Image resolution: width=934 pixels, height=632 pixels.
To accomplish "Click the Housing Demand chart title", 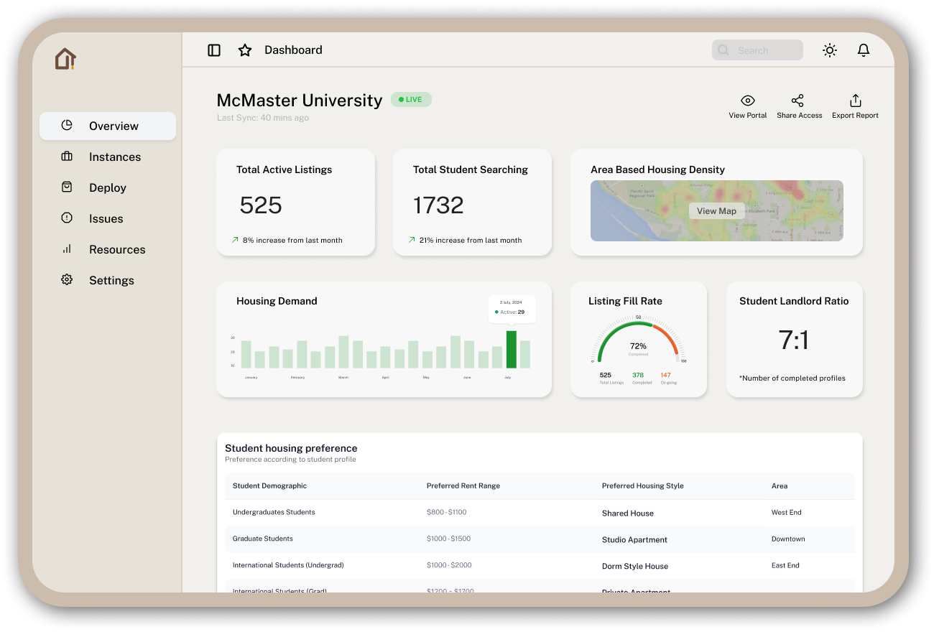I will [x=277, y=302].
